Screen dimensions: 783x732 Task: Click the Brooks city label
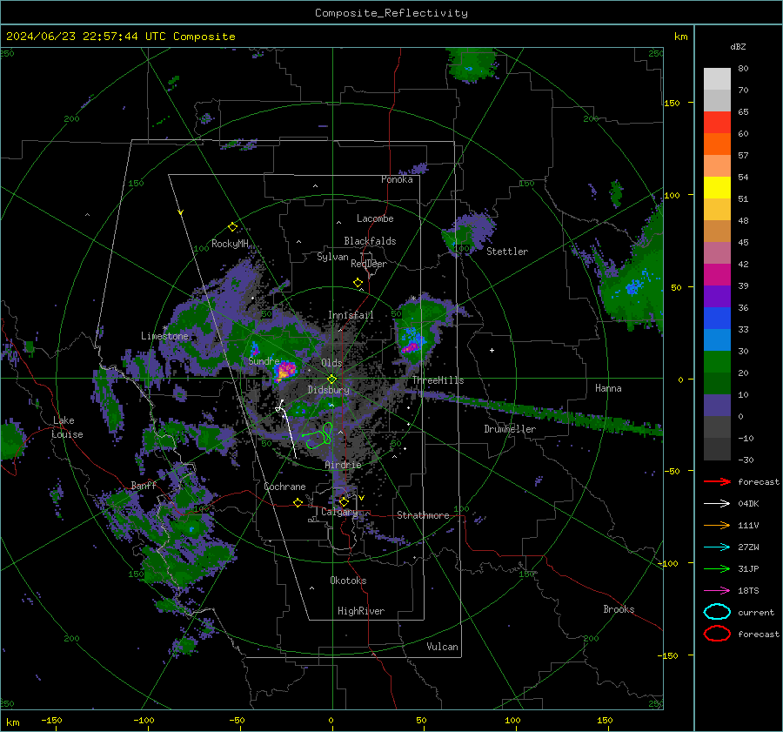(619, 609)
